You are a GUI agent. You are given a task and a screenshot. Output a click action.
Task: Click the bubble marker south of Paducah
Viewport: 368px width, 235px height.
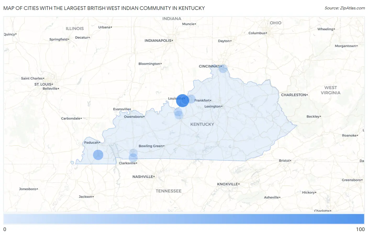click(x=98, y=155)
